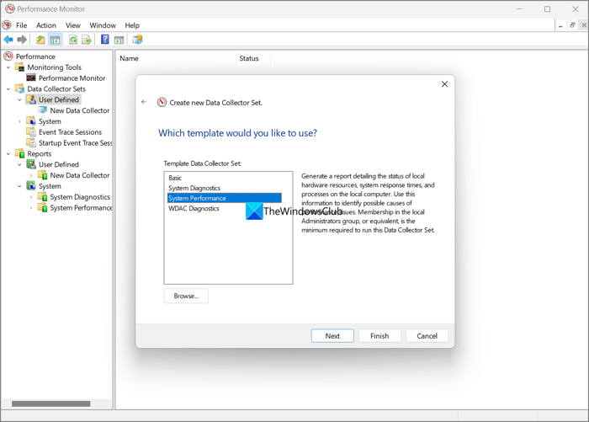The image size is (589, 422).
Task: Open the File menu
Action: (21, 25)
